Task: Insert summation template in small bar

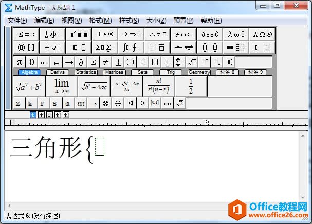Action: pyautogui.click(x=180, y=62)
